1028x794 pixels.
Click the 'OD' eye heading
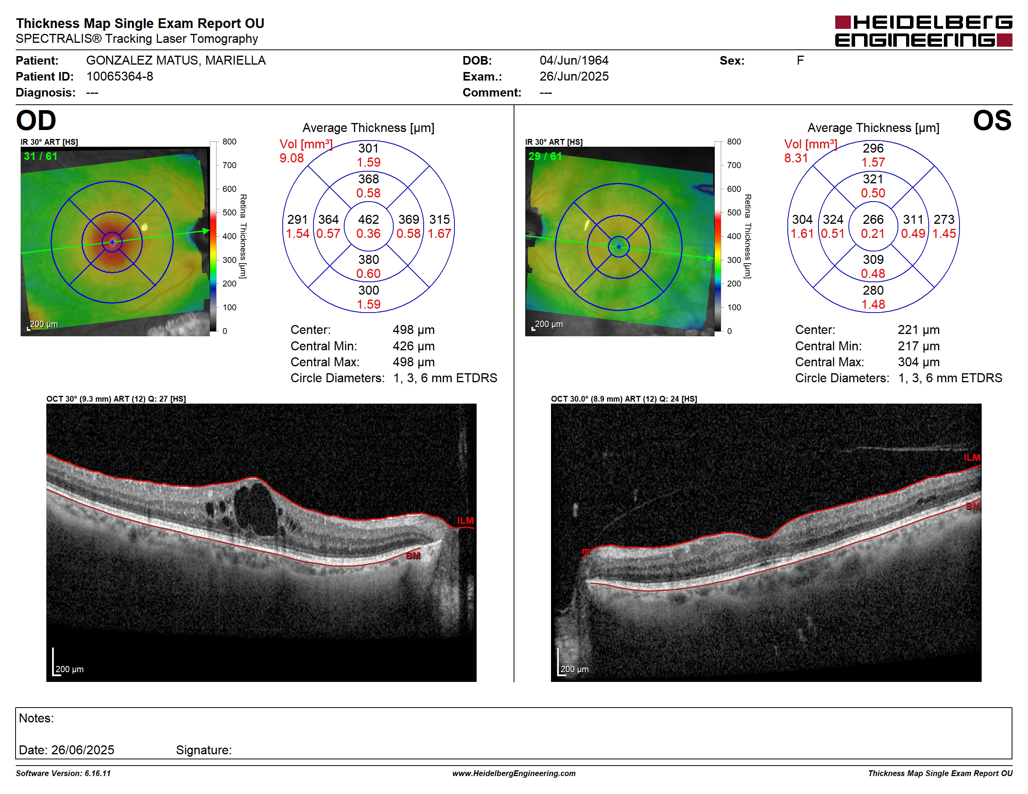(36, 120)
